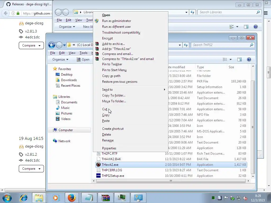271x203 pixels.
Task: Select Run as different user
Action: pyautogui.click(x=116, y=27)
